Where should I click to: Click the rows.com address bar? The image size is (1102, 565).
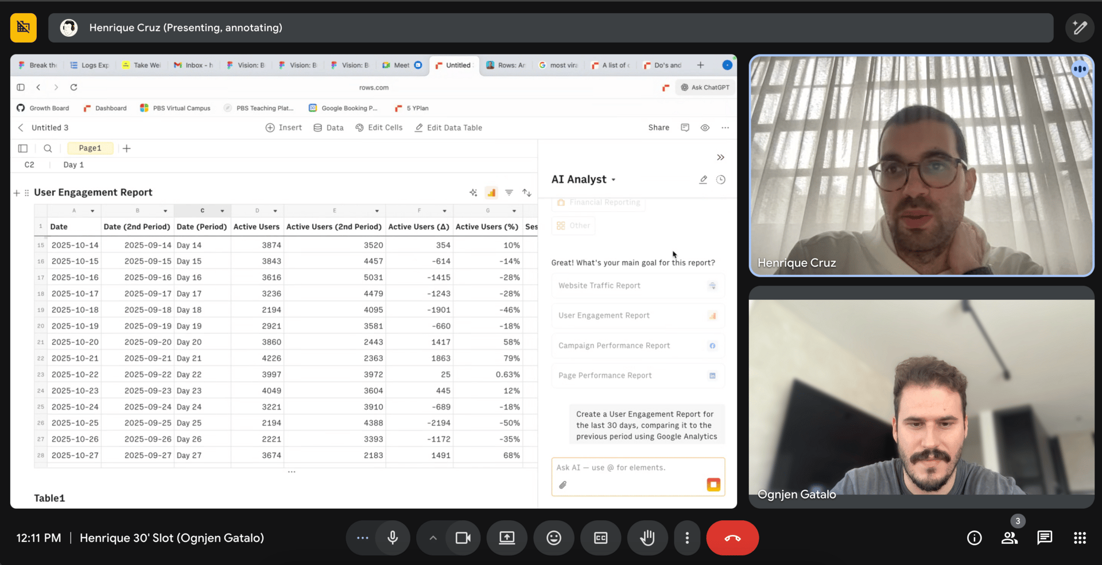click(374, 88)
